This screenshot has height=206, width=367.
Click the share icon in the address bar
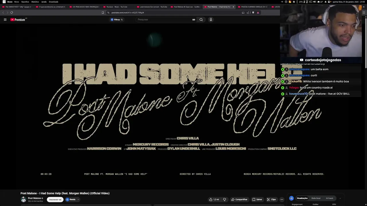248,12
